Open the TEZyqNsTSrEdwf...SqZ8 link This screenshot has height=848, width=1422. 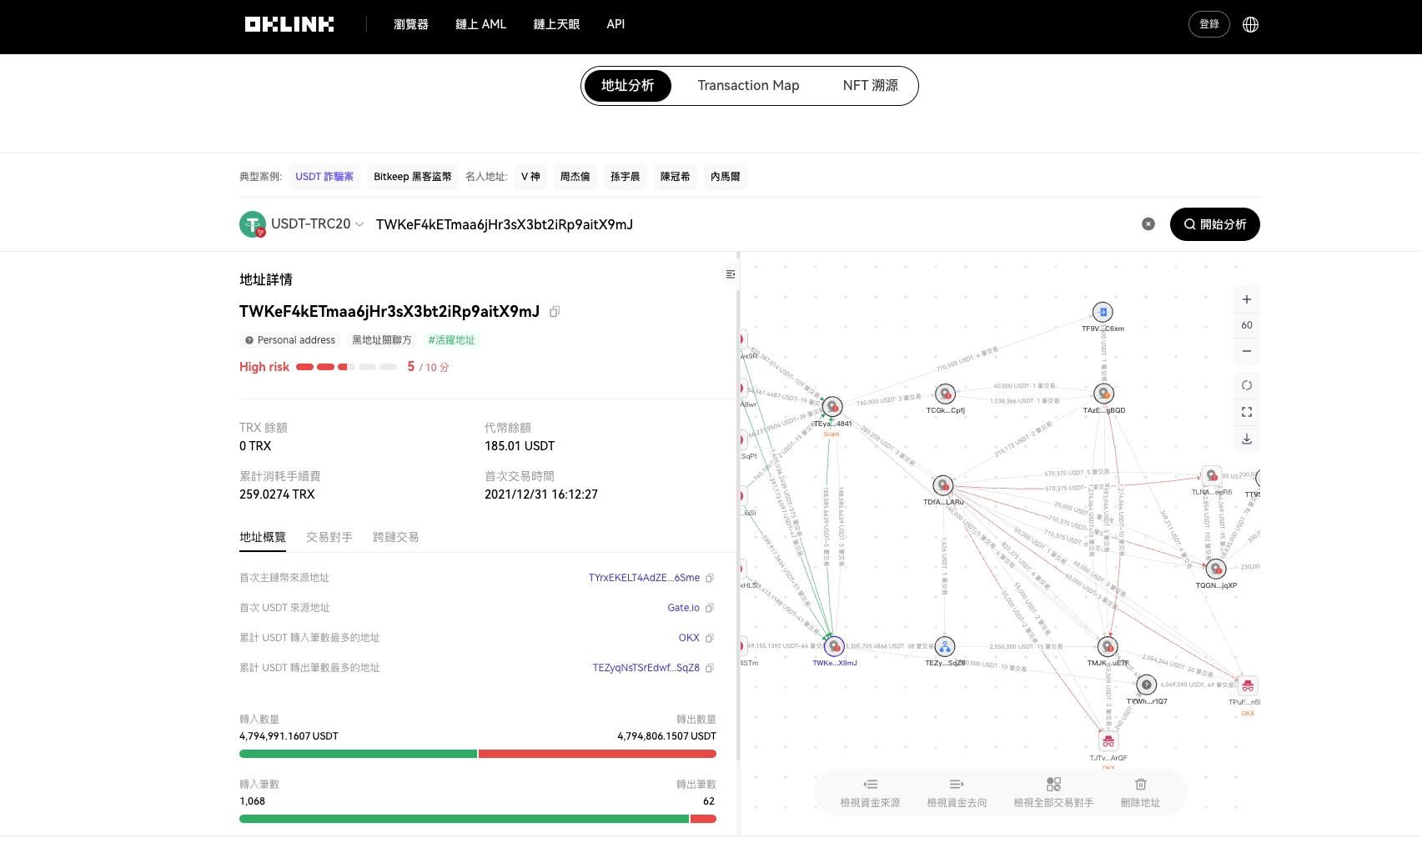tap(646, 668)
